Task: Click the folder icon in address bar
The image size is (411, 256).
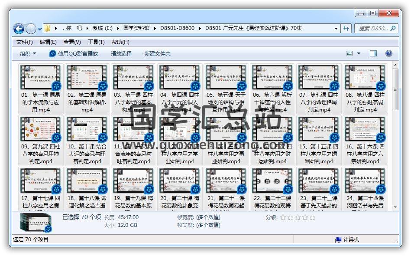Action: [x=48, y=29]
